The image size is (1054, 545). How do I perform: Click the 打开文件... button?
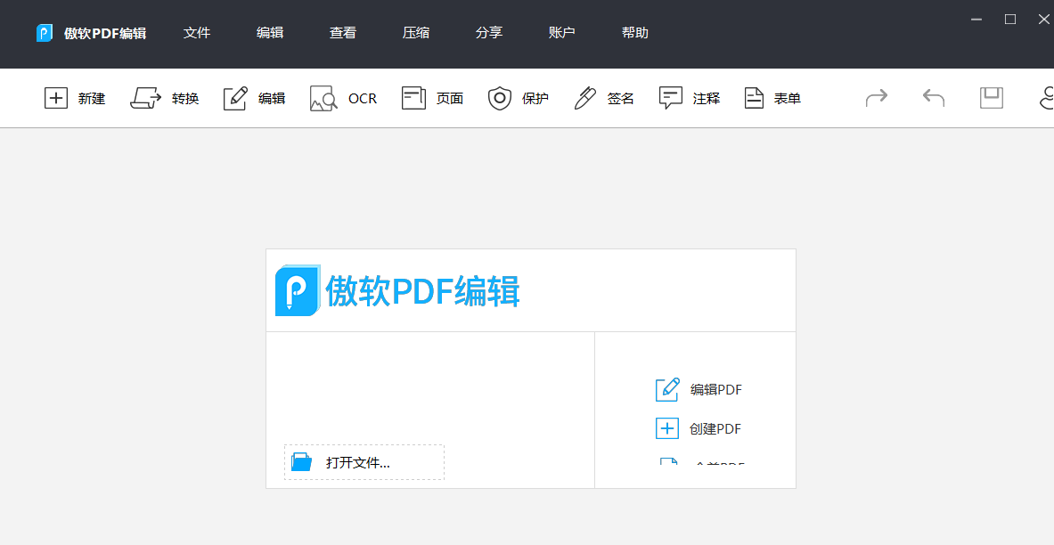tap(364, 462)
